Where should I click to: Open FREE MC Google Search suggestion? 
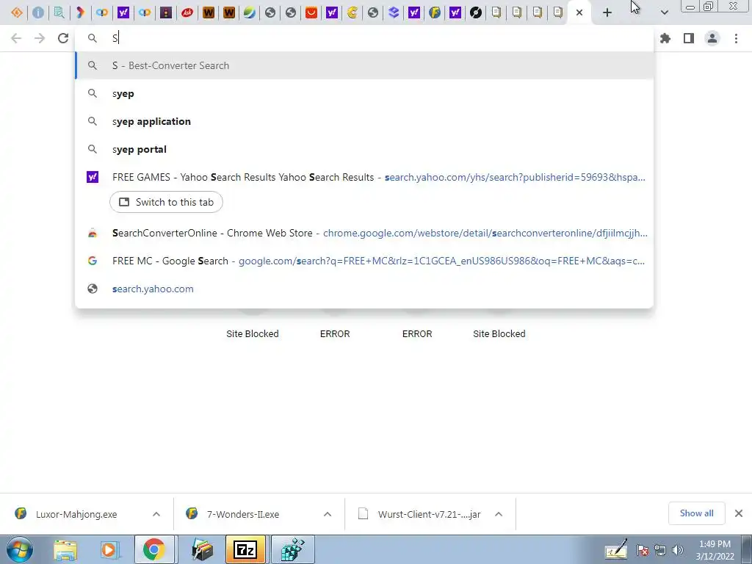(x=364, y=261)
